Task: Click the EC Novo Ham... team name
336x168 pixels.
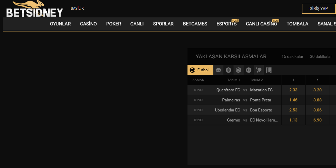Action: (x=264, y=120)
